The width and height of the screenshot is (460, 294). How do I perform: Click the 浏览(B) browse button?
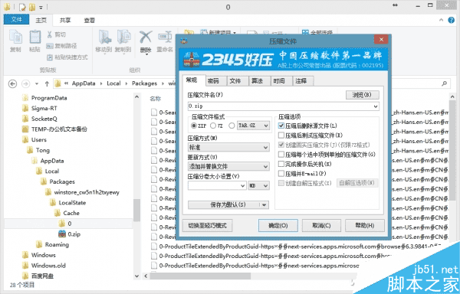click(x=362, y=95)
